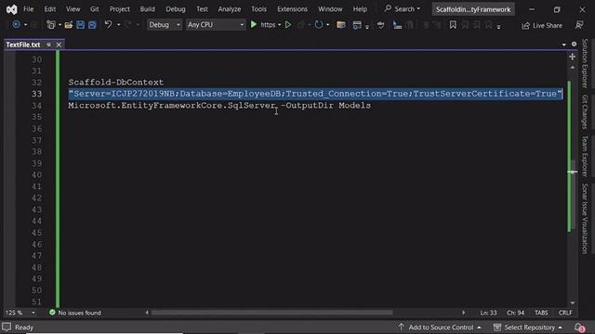
Task: Open the Test menu
Action: click(202, 9)
